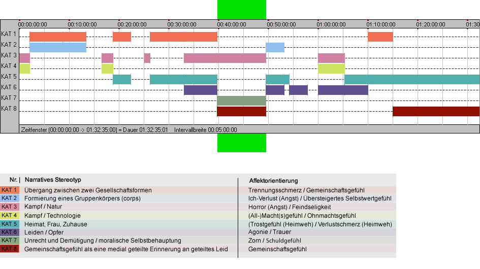Click the 00:10:00:00 time ruler label
The image size is (480, 269).
point(82,24)
